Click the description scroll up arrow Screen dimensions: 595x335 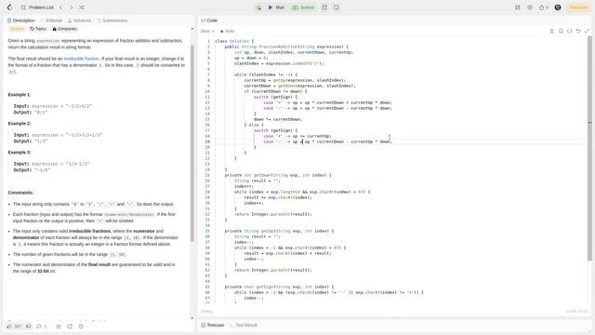click(x=192, y=29)
